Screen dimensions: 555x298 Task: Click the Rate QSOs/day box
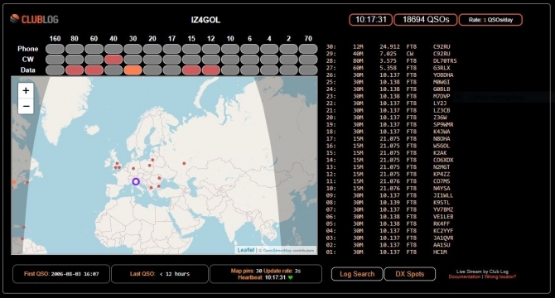pos(490,20)
